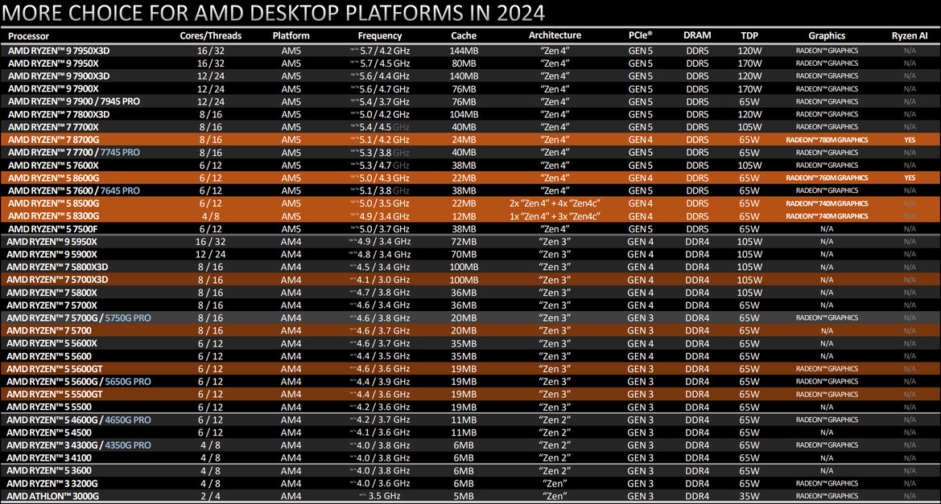Click highlighted processor "AMD RYZEN 7 5700"
This screenshot has height=504, width=941.
[48, 331]
